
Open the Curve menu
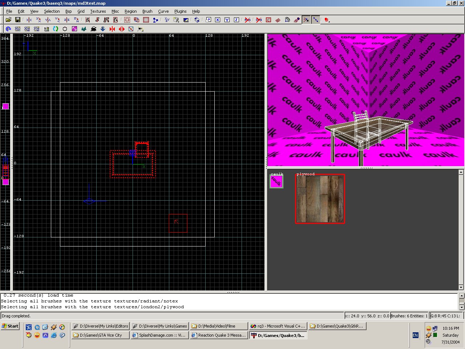[x=163, y=11]
